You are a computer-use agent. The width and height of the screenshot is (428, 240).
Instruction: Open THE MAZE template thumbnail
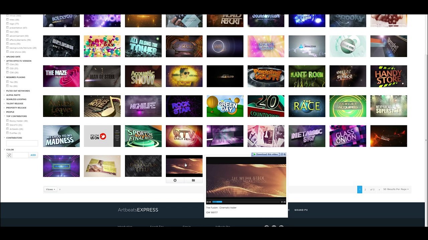(x=62, y=76)
